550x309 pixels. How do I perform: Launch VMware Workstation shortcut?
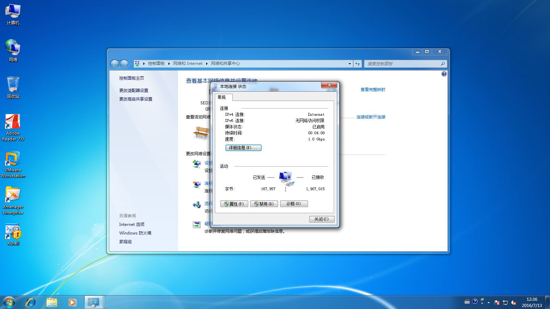[x=13, y=164]
